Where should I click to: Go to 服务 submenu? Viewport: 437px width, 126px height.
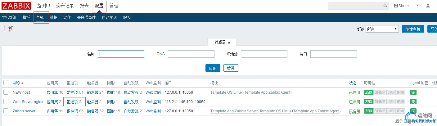coord(127,17)
